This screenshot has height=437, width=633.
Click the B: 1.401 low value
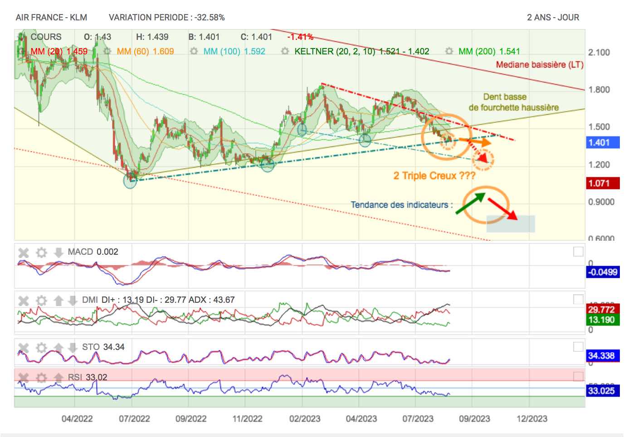(x=204, y=37)
